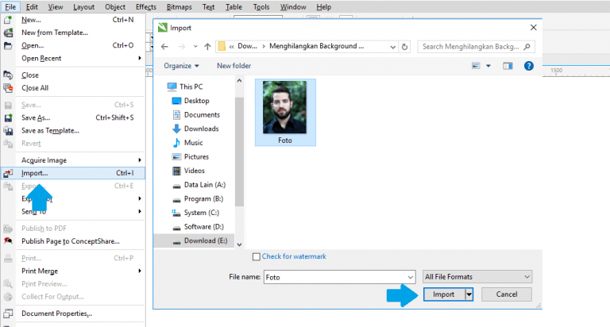Open the Effects menu
The width and height of the screenshot is (610, 327).
point(146,7)
